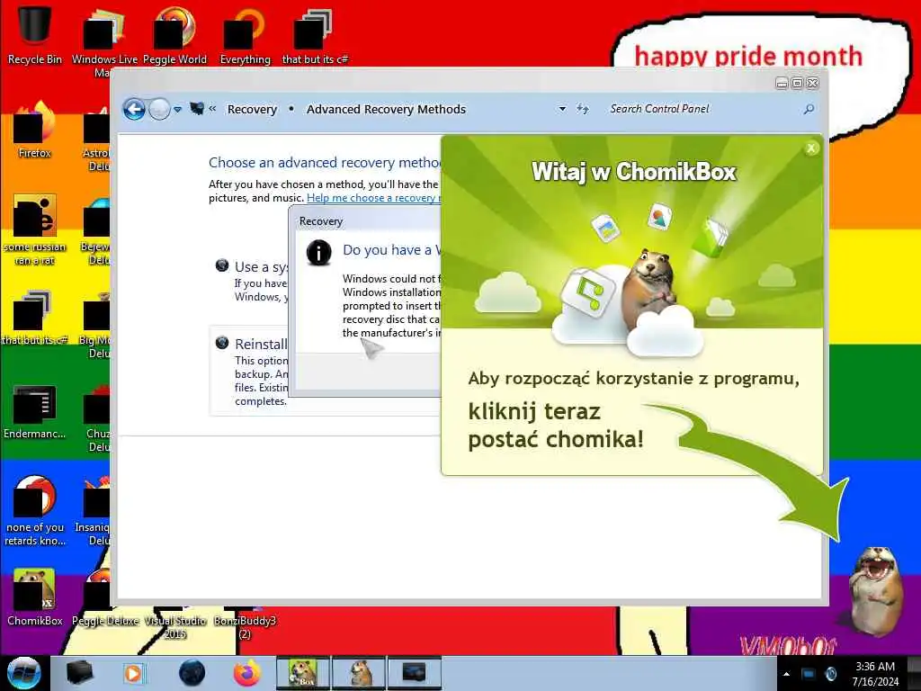Open Peggle World desktop shortcut
The image size is (921, 691).
click(174, 35)
